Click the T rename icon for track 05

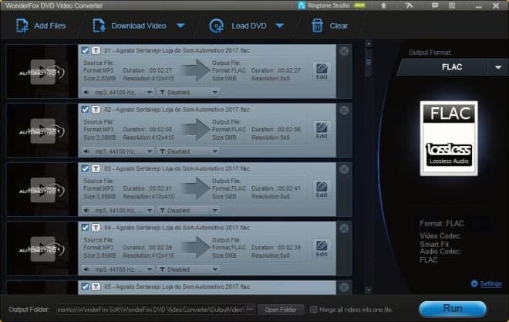[x=96, y=286]
